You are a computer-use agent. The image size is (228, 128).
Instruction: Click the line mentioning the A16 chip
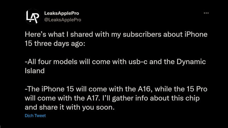coord(116,89)
